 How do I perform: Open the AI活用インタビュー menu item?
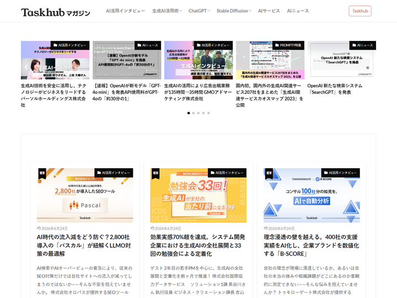tap(125, 11)
